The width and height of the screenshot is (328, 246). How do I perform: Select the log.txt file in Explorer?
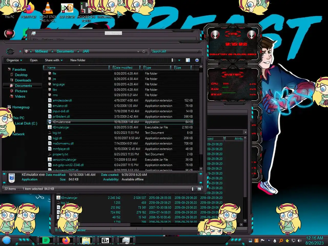point(120,133)
